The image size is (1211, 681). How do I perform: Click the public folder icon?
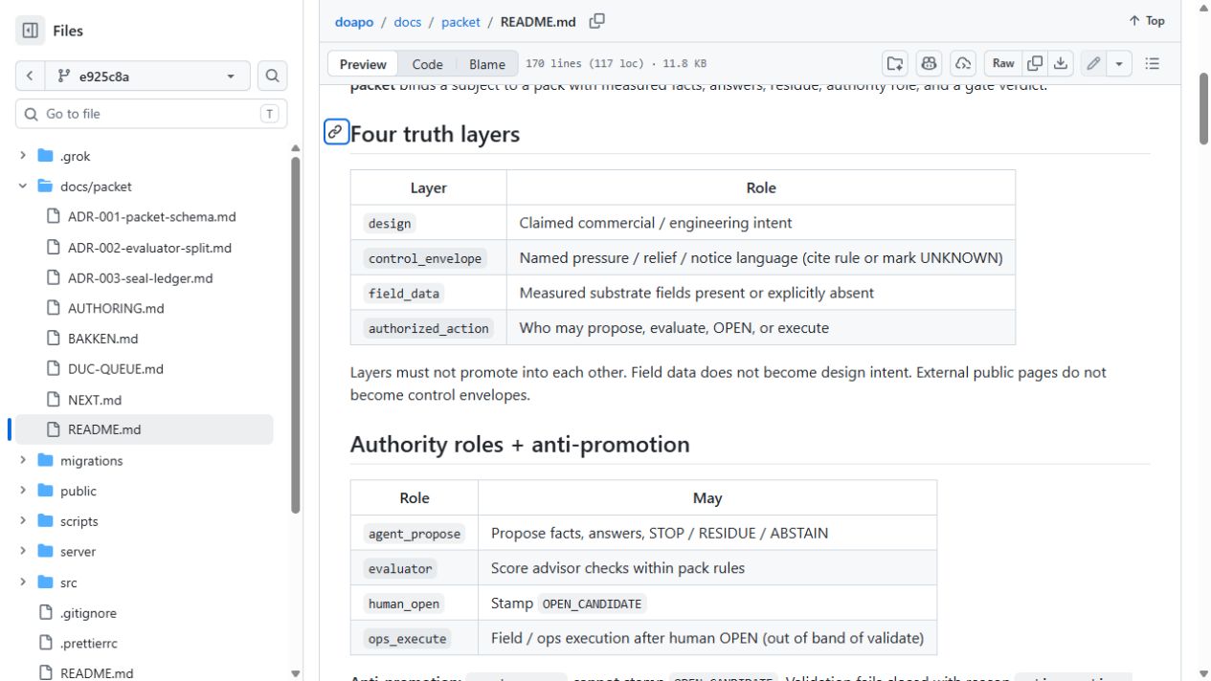click(45, 491)
